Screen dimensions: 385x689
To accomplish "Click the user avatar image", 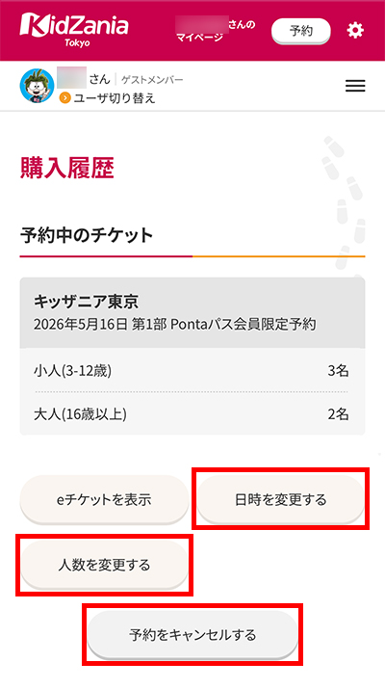I will (37, 86).
